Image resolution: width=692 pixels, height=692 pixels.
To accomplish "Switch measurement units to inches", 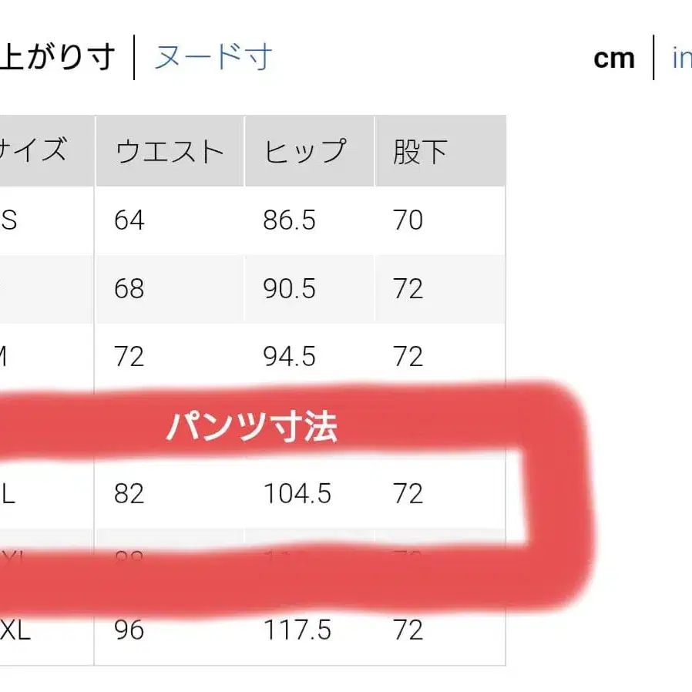I will point(683,55).
